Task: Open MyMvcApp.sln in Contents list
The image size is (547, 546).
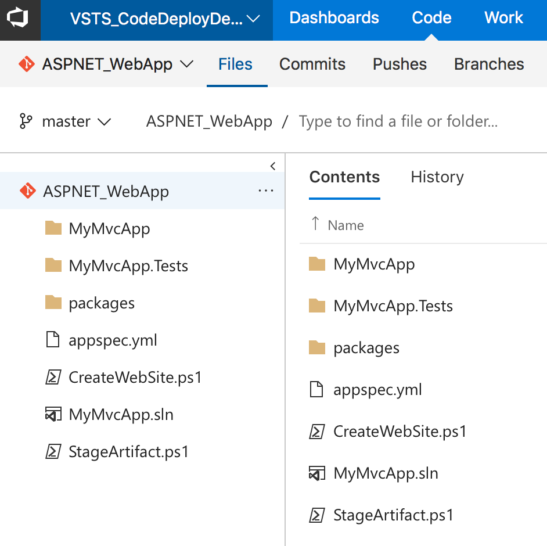Action: pyautogui.click(x=386, y=474)
